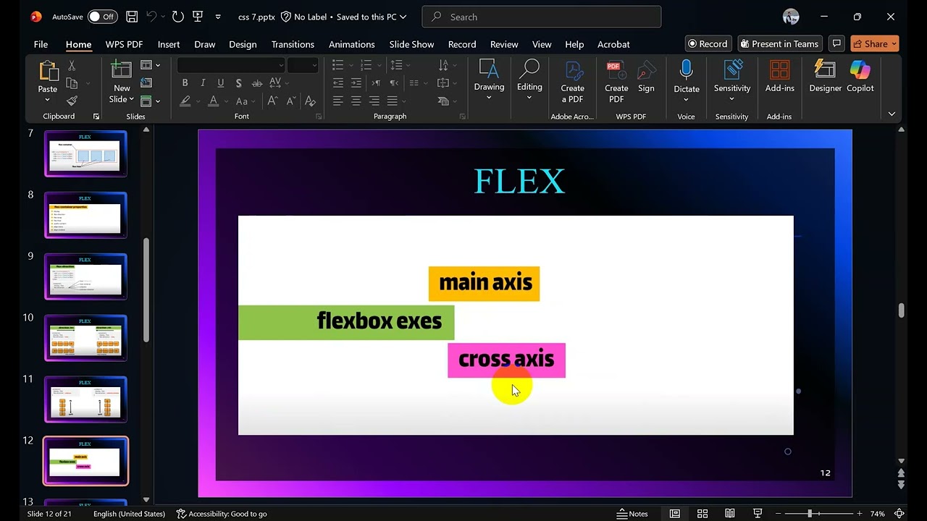The height and width of the screenshot is (521, 927).
Task: Open the Transitions tab
Action: coord(293,44)
